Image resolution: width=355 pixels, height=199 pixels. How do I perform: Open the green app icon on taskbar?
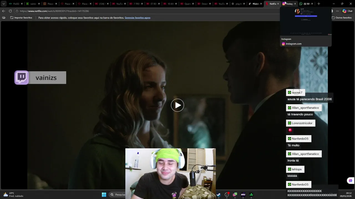251,195
